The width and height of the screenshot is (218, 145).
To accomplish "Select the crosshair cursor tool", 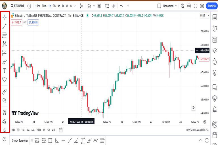I will (x=5, y=18).
